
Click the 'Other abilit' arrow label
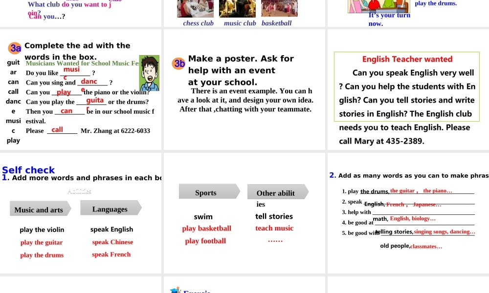[x=278, y=192]
